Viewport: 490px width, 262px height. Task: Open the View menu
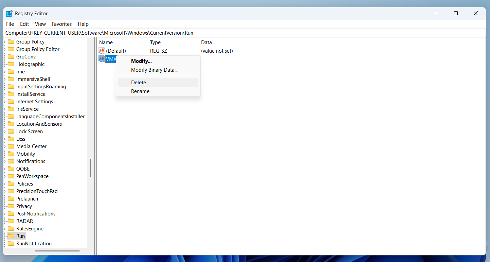coord(40,24)
